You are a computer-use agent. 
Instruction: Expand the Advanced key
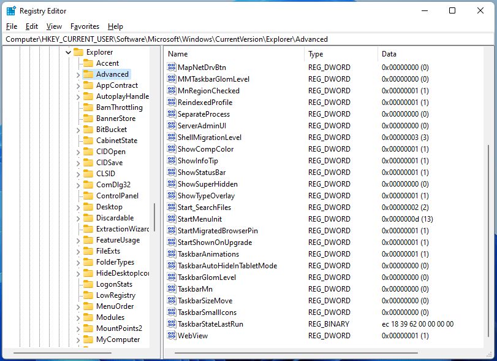coord(78,75)
